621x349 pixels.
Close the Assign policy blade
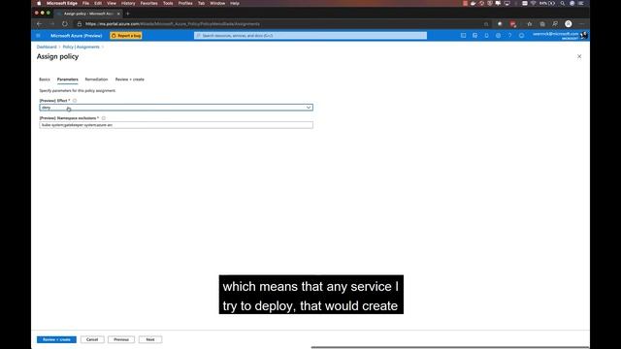point(579,56)
